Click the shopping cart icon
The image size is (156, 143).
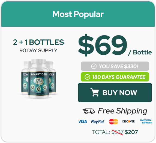95,92
